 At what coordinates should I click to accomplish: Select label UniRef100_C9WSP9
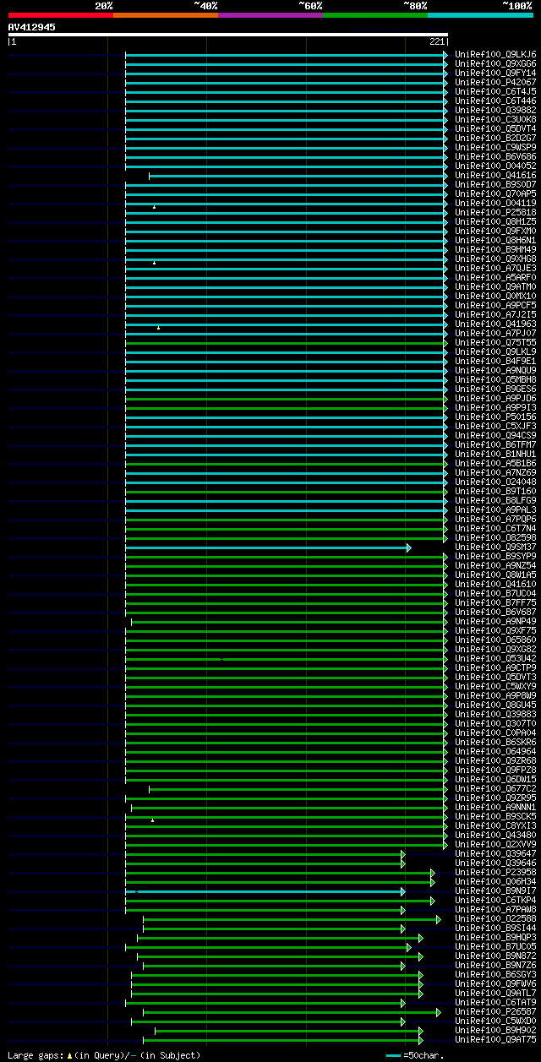click(x=495, y=147)
